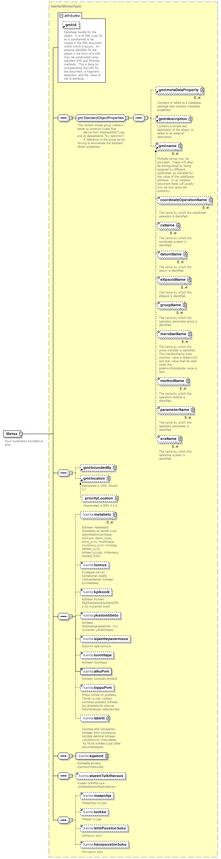Screen dimensions: 221x859
Task: Click the compositor icon beside gml:boundedBy
Action: click(63, 473)
